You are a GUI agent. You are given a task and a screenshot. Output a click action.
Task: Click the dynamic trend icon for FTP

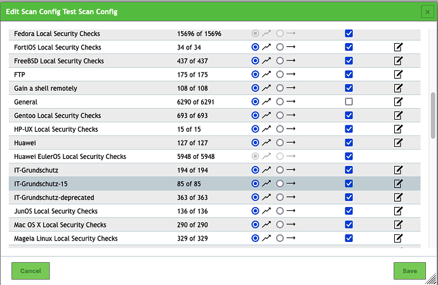267,74
